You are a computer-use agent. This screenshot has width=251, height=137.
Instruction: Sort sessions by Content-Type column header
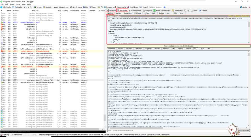(75, 11)
